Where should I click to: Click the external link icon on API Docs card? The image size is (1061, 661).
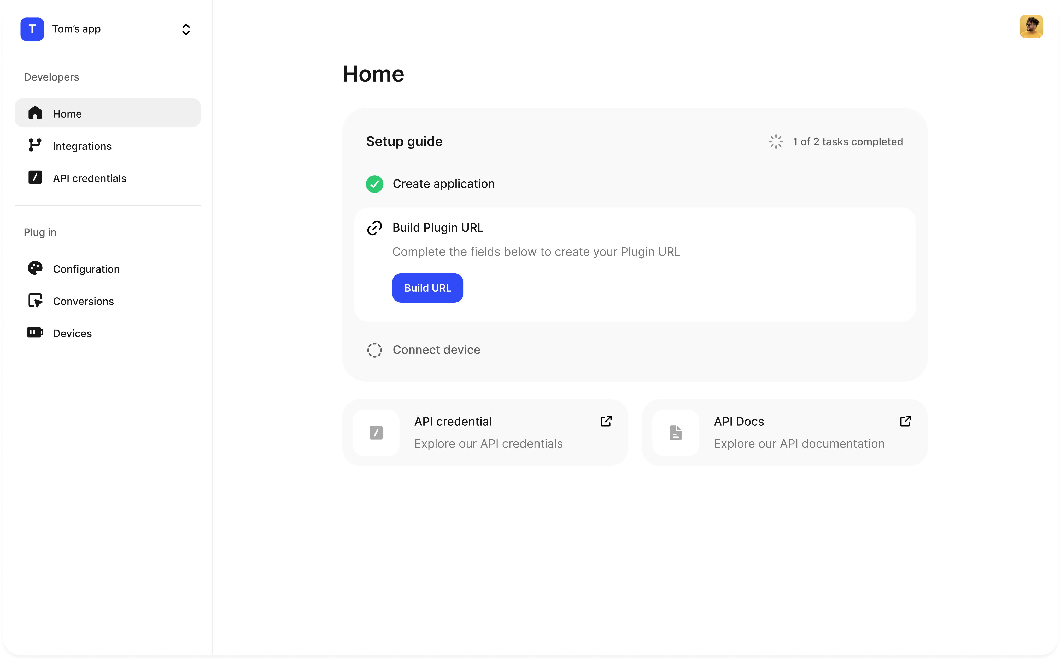(906, 421)
